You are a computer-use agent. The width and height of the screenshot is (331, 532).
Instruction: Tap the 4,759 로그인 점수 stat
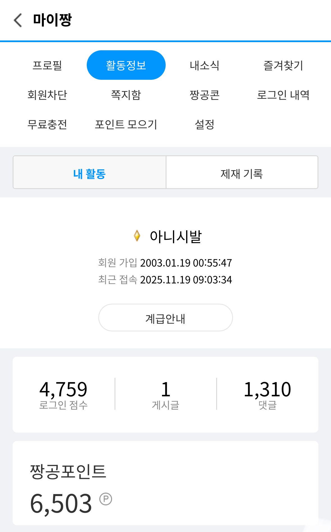(x=63, y=394)
